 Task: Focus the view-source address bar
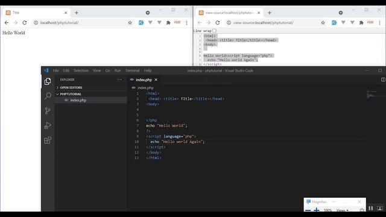pos(276,23)
